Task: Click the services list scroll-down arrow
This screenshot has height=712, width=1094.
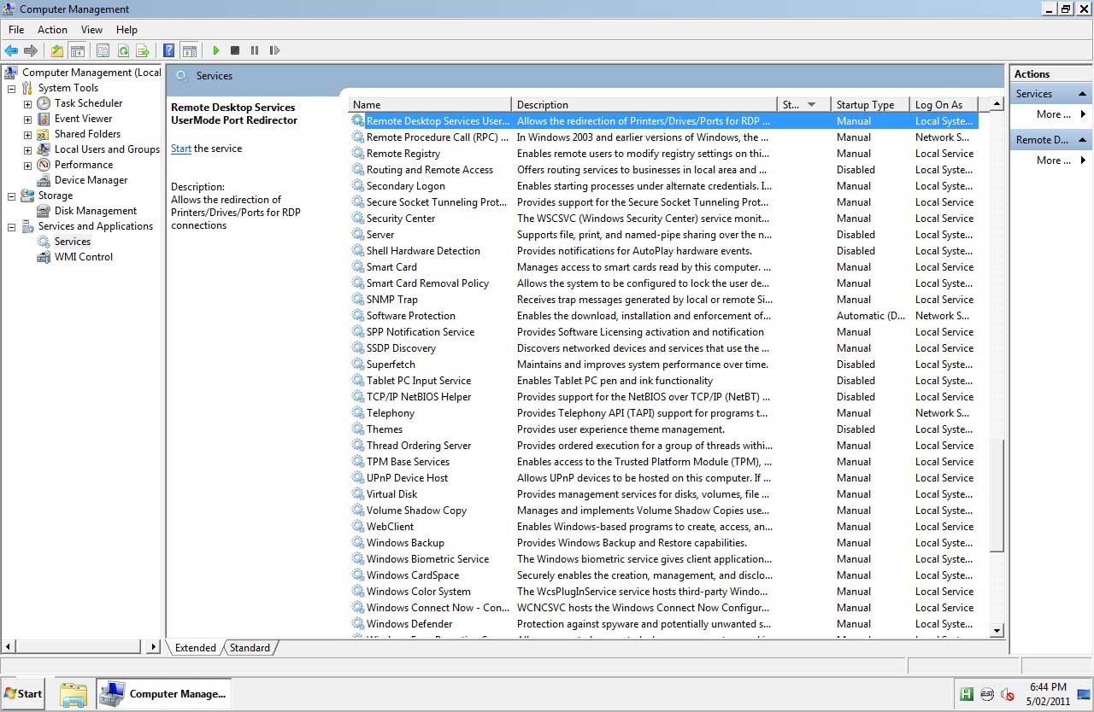Action: pyautogui.click(x=997, y=630)
